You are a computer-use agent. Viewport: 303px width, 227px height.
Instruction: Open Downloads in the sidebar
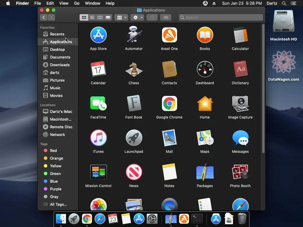click(x=58, y=65)
